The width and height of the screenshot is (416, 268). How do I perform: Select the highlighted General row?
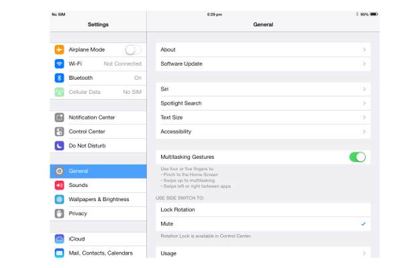click(98, 171)
